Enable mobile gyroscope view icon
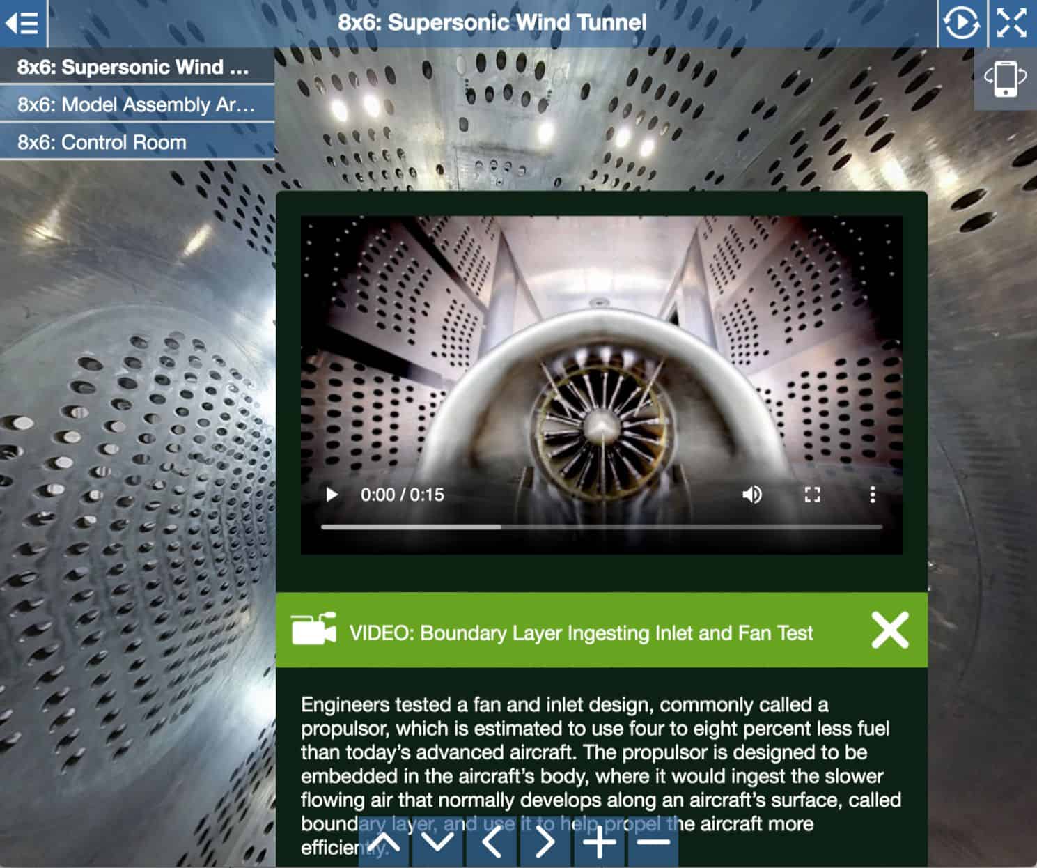The image size is (1037, 868). click(x=1005, y=79)
